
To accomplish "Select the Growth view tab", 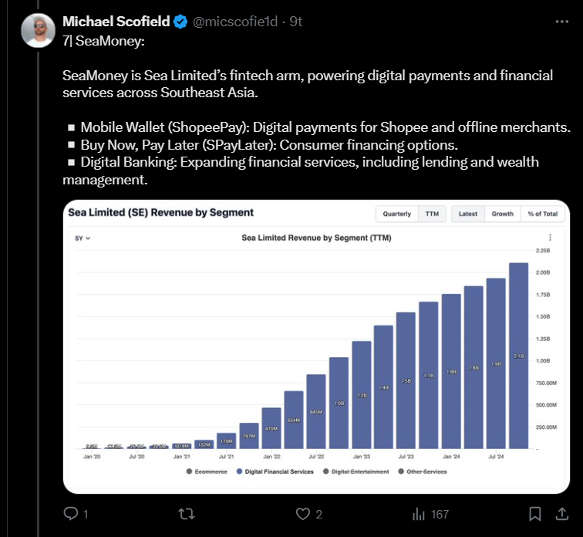I will point(503,214).
